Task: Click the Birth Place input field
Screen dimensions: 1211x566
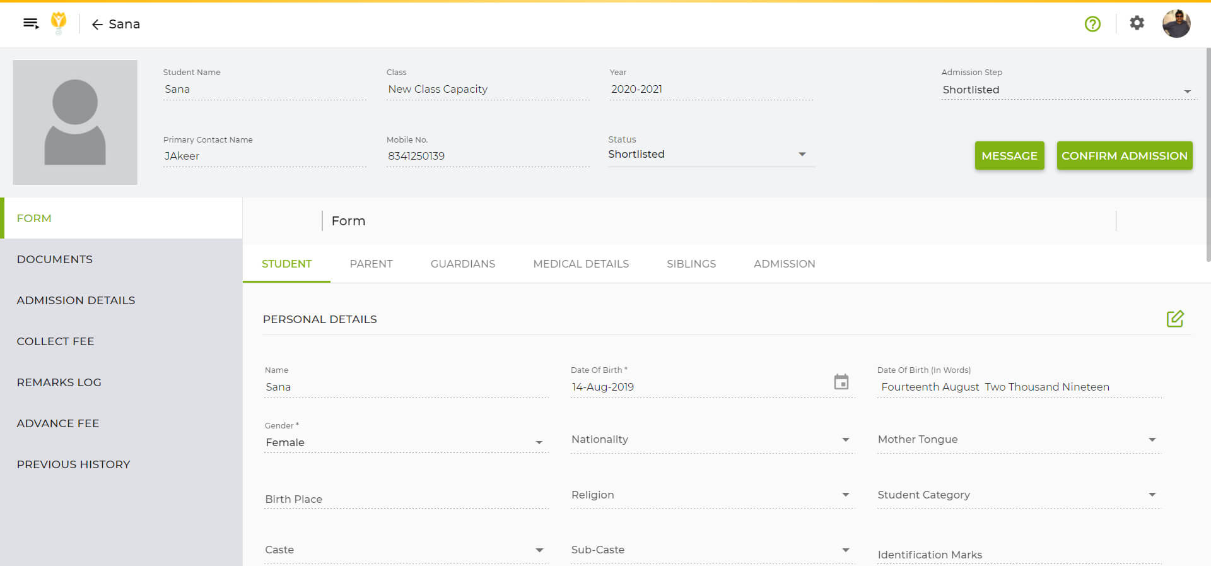Action: point(406,499)
